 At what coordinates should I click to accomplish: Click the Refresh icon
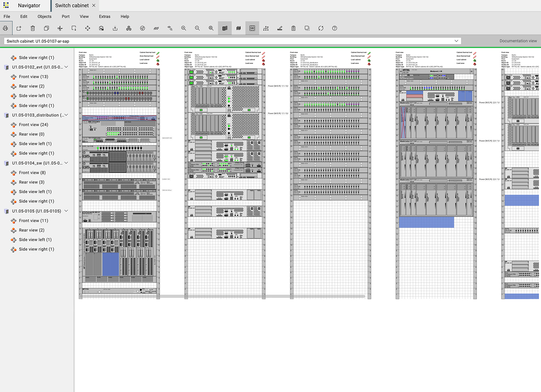321,28
